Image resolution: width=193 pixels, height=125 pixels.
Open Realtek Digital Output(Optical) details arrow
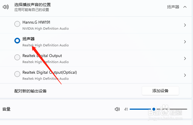(x=185, y=75)
